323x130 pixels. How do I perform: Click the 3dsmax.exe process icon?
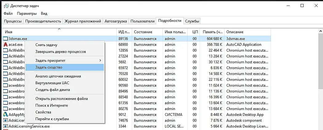(6, 39)
